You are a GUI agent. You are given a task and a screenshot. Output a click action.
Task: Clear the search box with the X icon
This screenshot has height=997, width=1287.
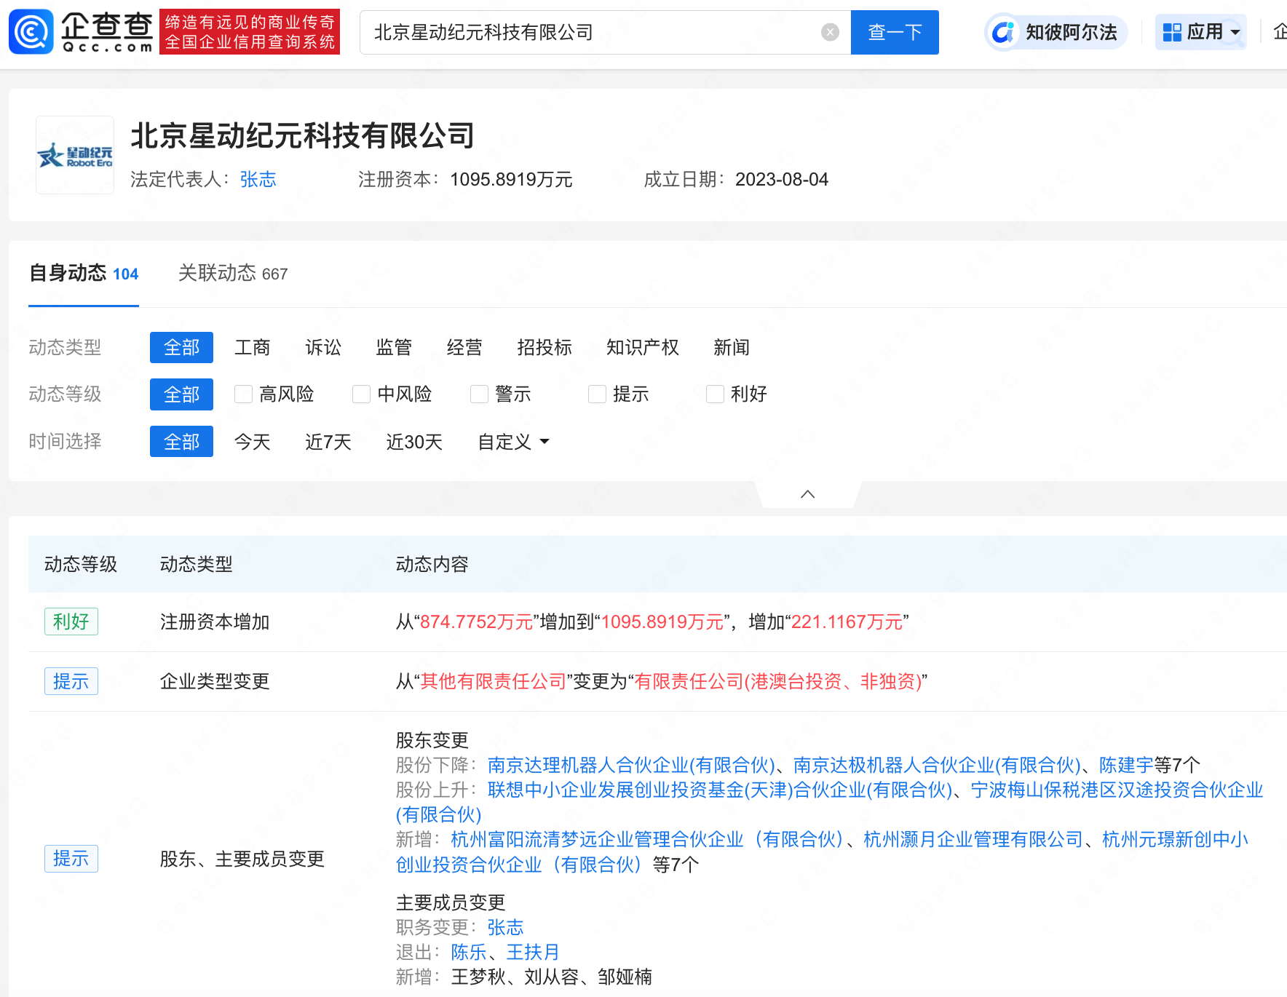(x=830, y=32)
